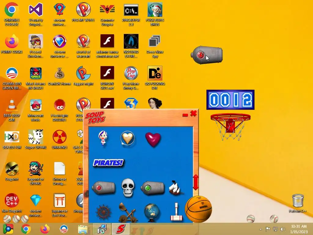313x235 pixels.
Task: Choose the green-button cannon toy
Action: [x=153, y=188]
